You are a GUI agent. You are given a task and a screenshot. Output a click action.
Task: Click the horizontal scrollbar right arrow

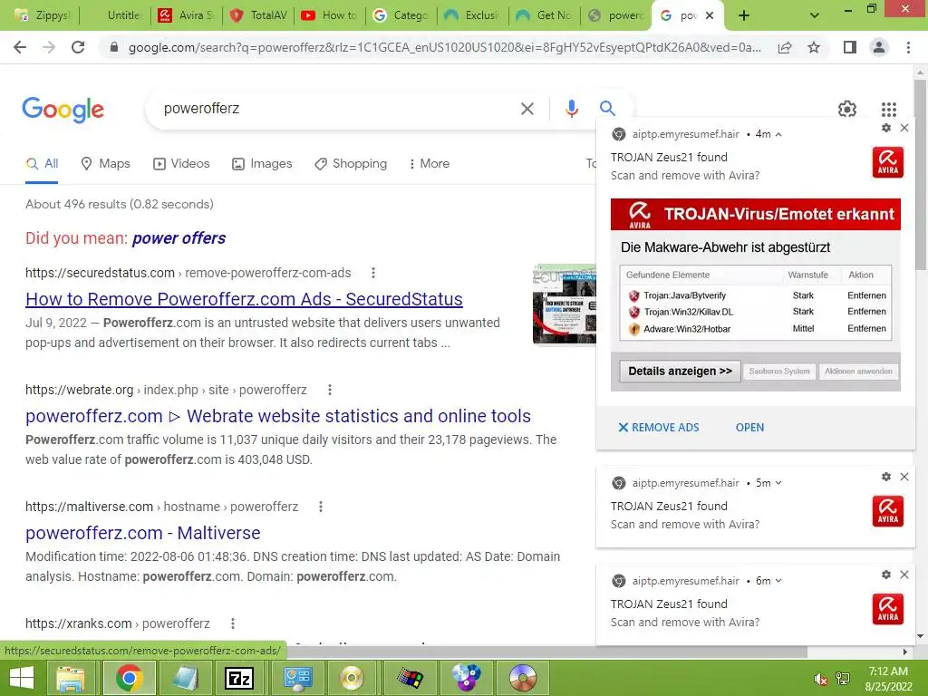[x=905, y=652]
